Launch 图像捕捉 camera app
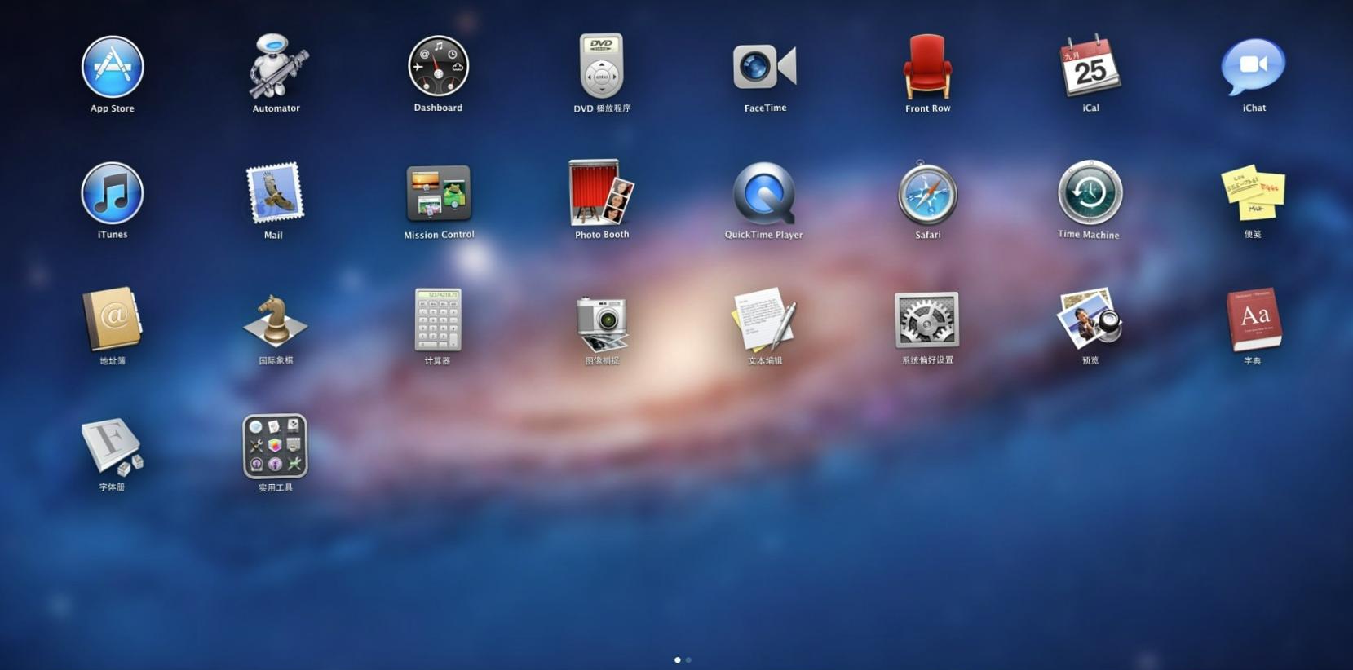The image size is (1353, 670). (x=602, y=324)
